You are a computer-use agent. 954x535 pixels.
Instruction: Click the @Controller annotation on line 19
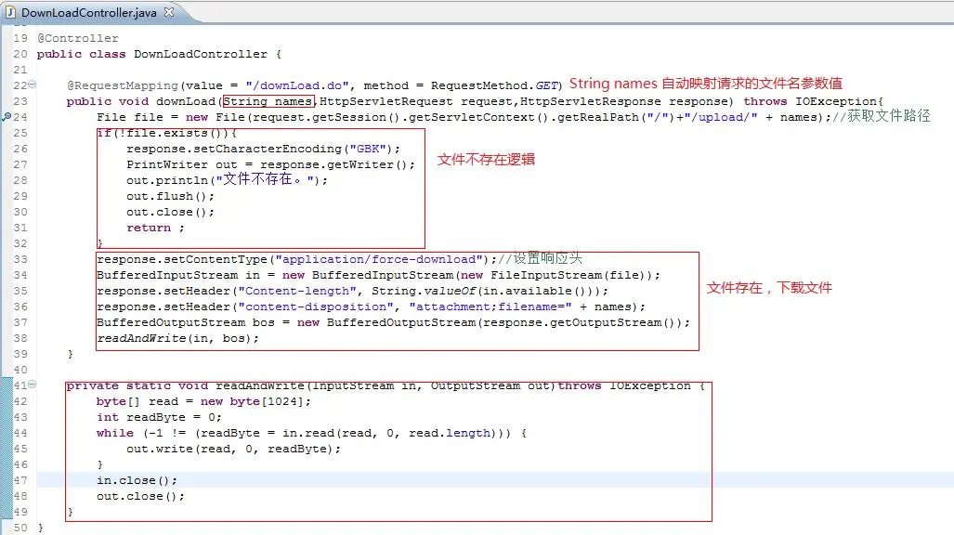pos(78,38)
